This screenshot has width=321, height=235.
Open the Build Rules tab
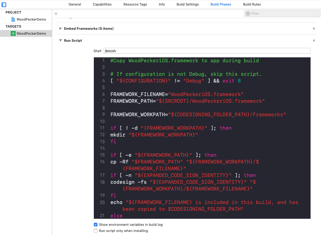(x=252, y=4)
